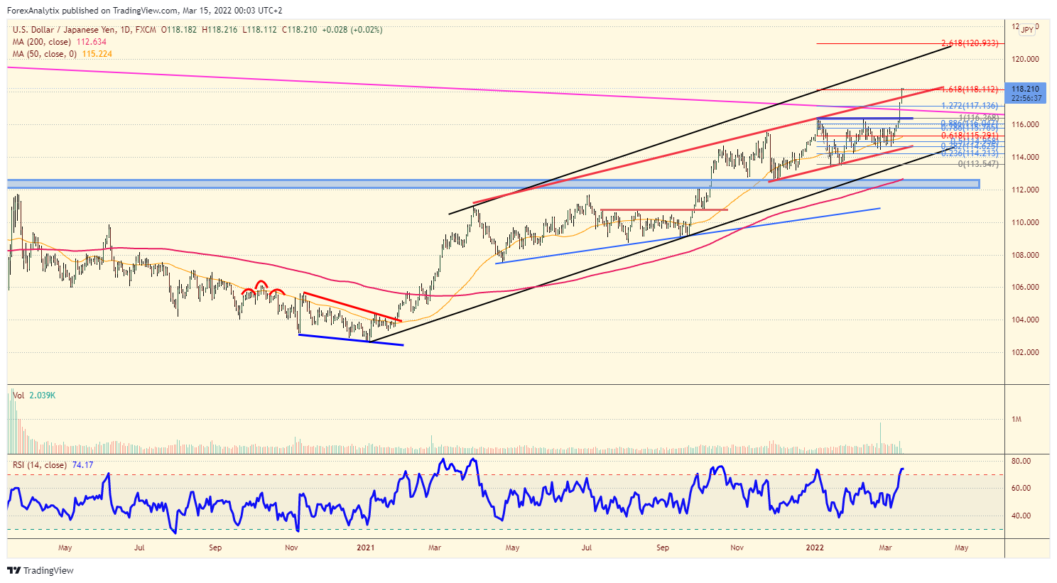
Task: Click the C118.210 close value in legend
Action: (300, 30)
